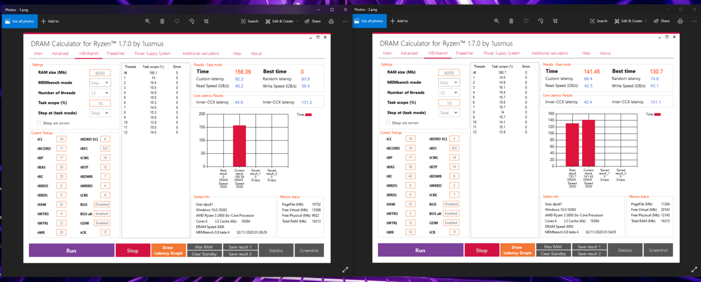Open Number of threads dropdown in 1.png calculator
The width and height of the screenshot is (701, 282).
(x=100, y=93)
